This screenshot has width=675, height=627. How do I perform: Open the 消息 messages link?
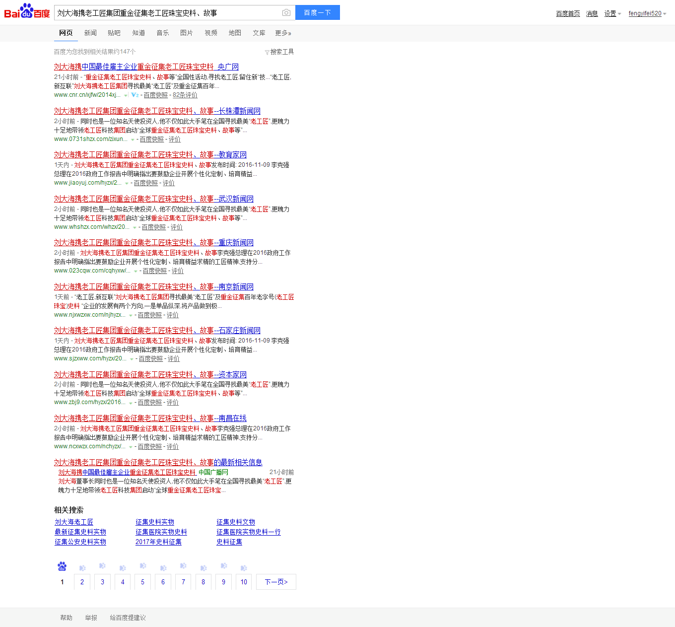[592, 13]
